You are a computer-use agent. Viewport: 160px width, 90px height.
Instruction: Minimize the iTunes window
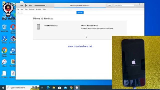(x=137, y=4)
